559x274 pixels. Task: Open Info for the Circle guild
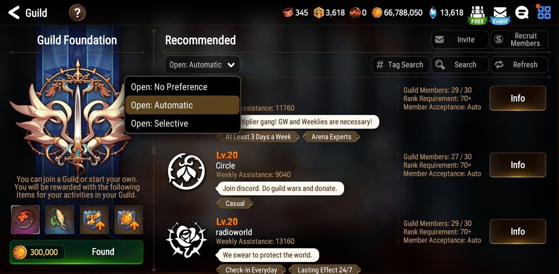517,165
